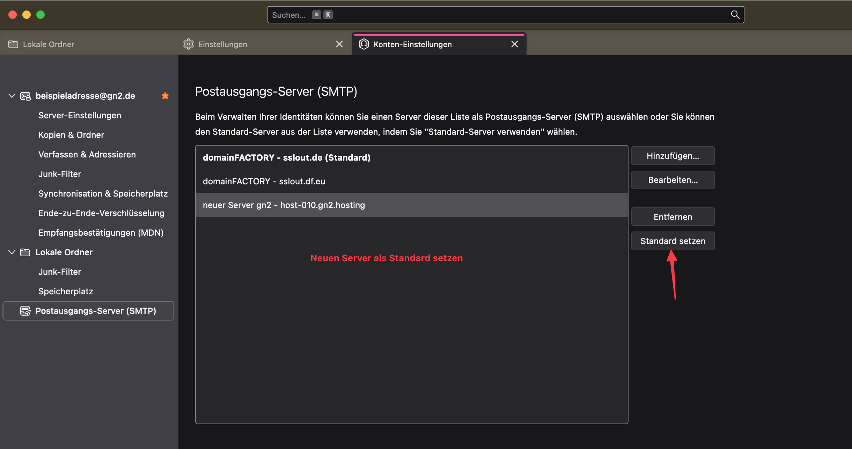Select Lokale Ordner in the sidebar tree

[x=64, y=252]
